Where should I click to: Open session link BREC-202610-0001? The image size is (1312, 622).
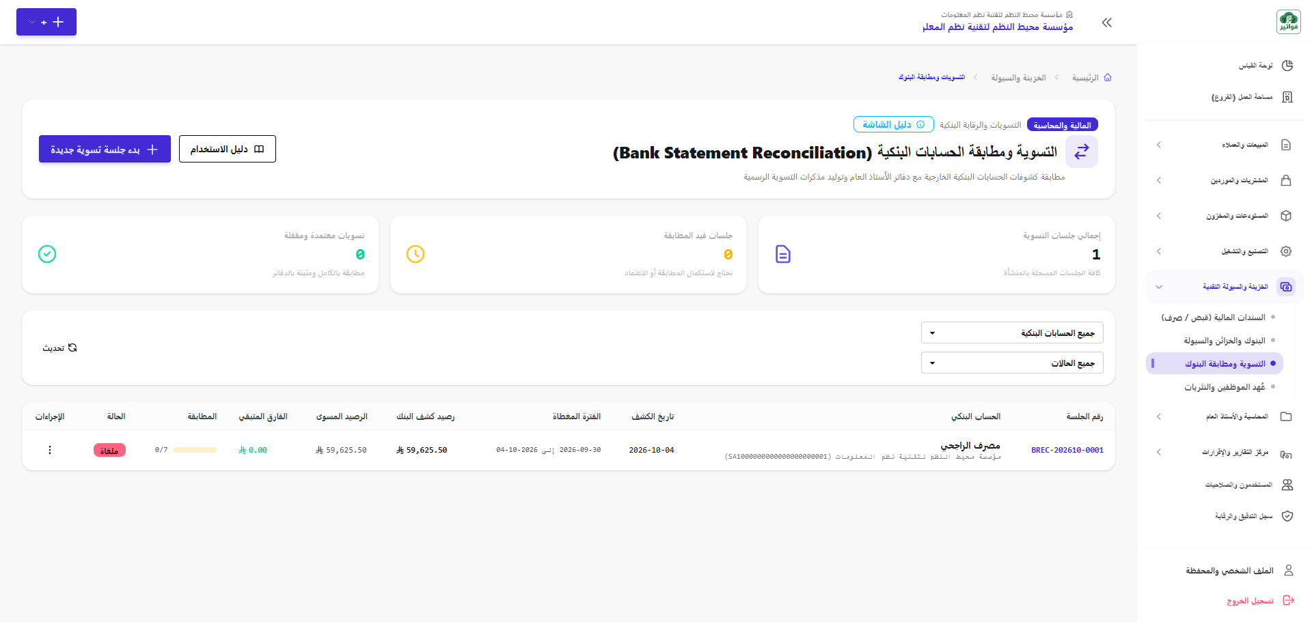coord(1067,450)
